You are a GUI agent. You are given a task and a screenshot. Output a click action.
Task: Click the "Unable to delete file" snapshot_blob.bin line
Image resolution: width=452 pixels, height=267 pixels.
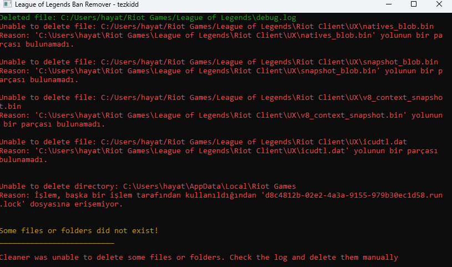point(219,62)
